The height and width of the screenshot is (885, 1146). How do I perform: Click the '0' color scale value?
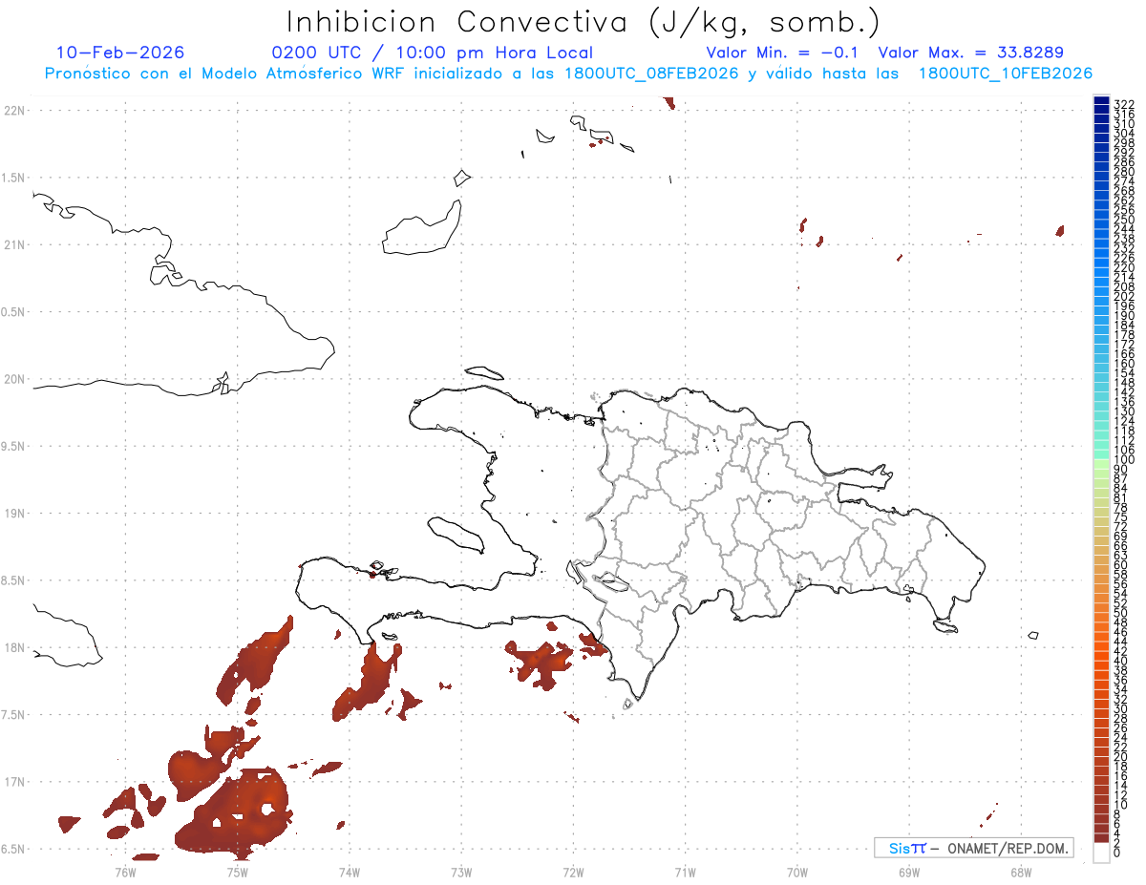tap(1116, 853)
